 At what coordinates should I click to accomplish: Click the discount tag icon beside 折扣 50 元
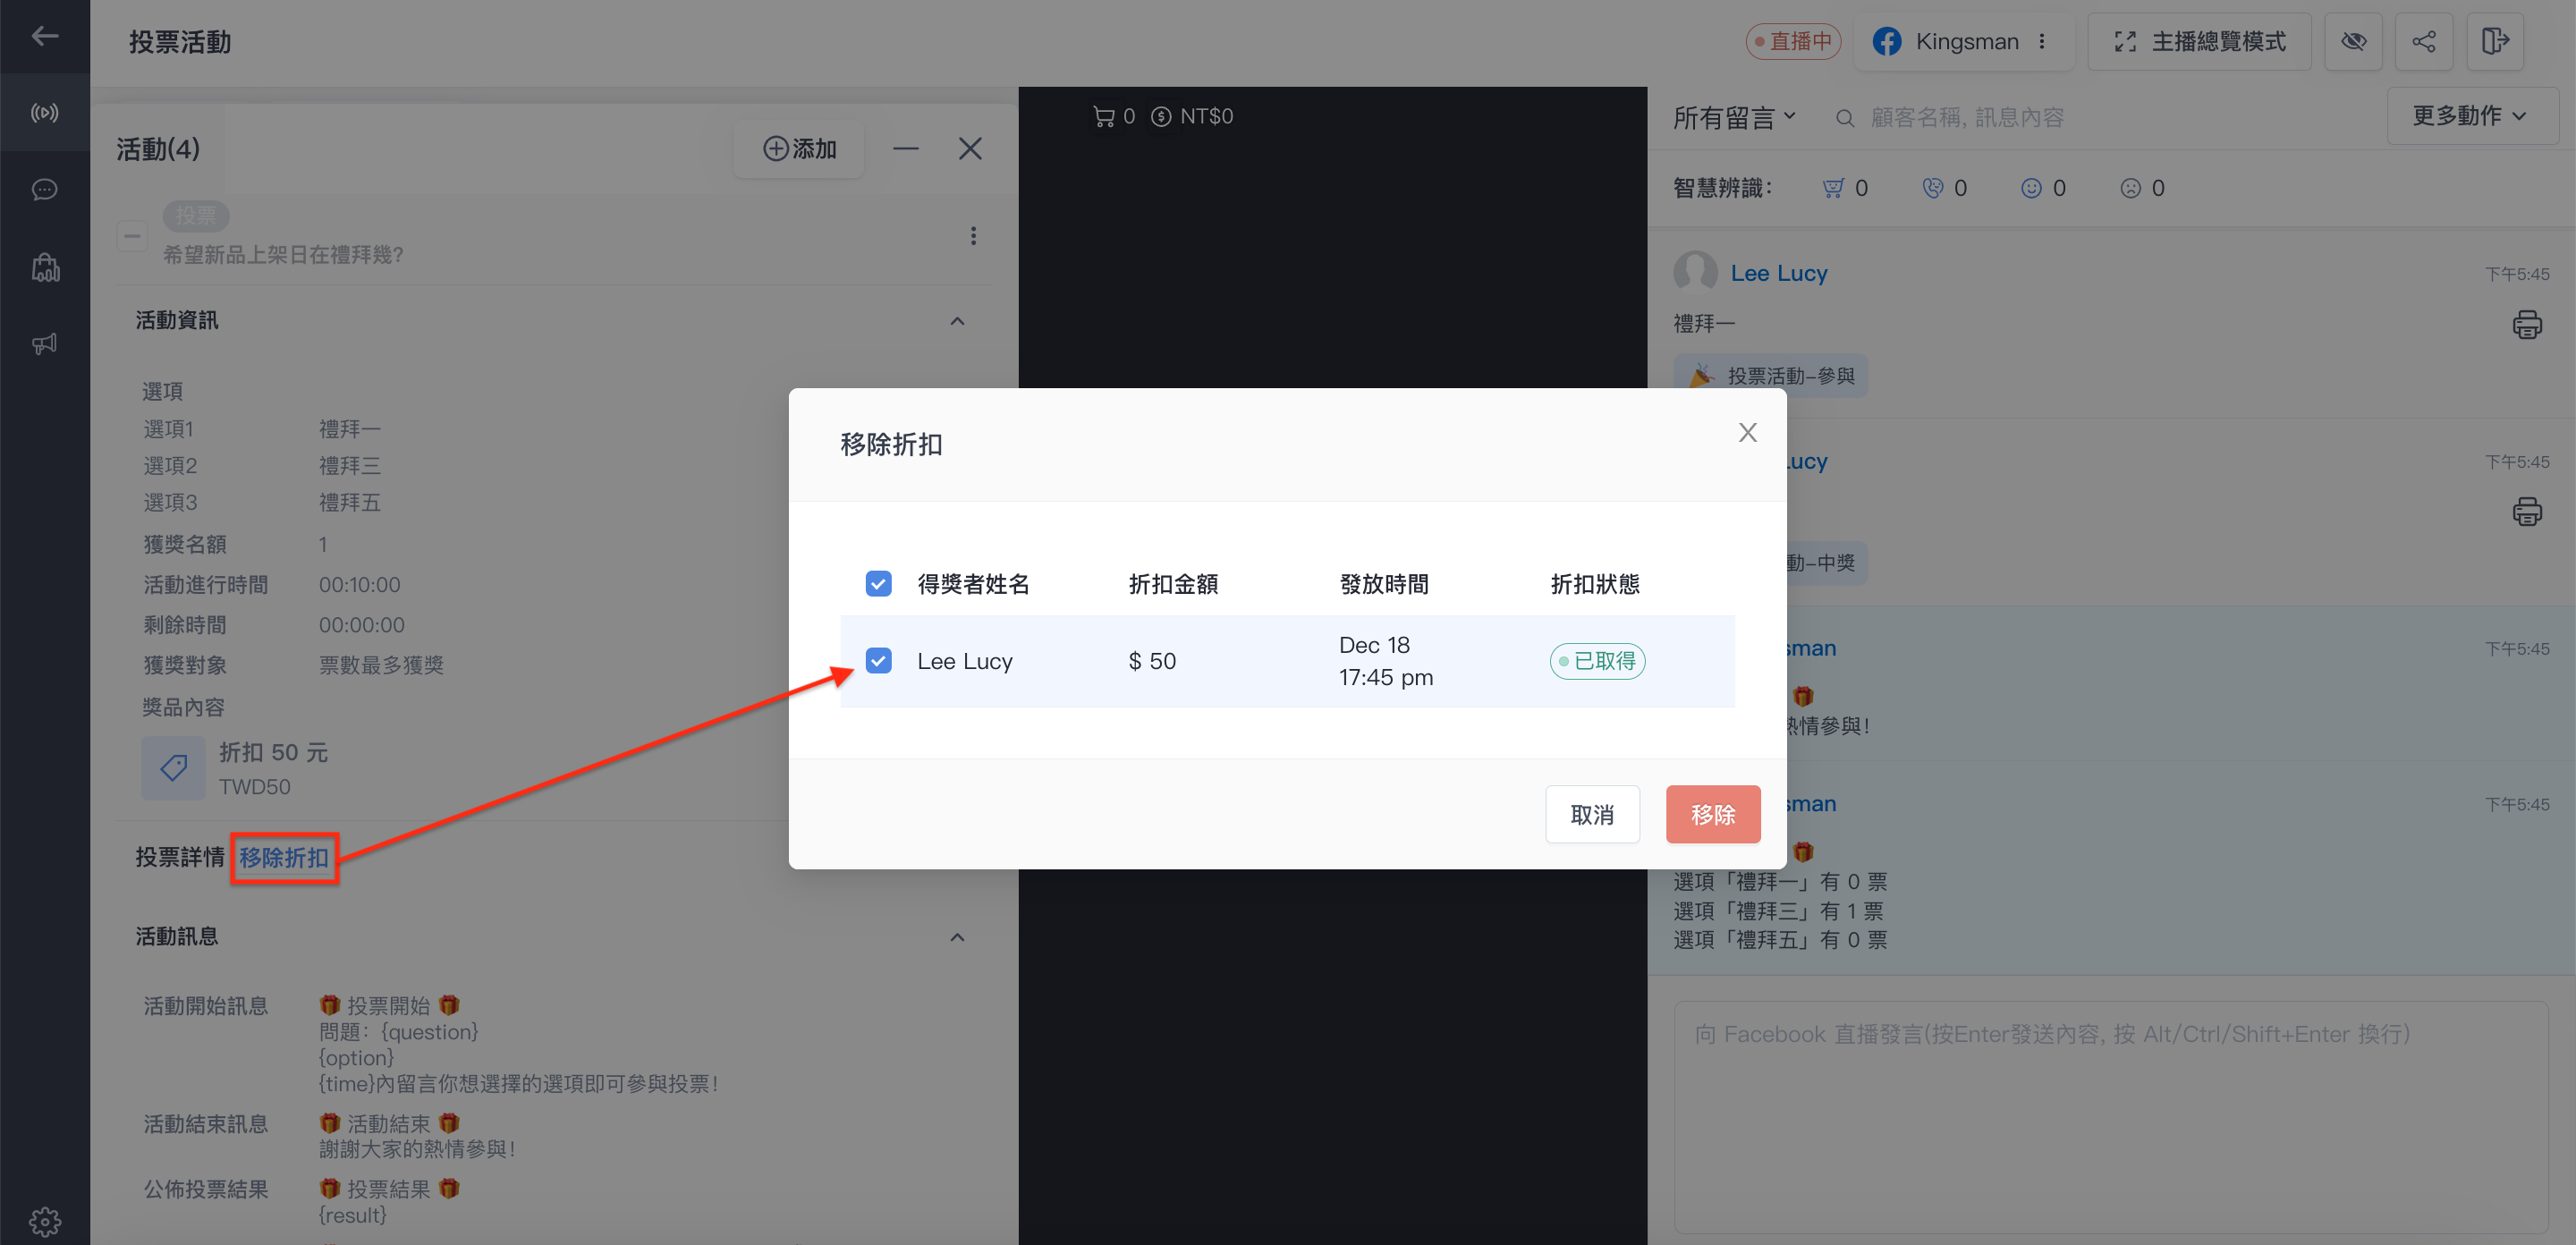tap(173, 768)
